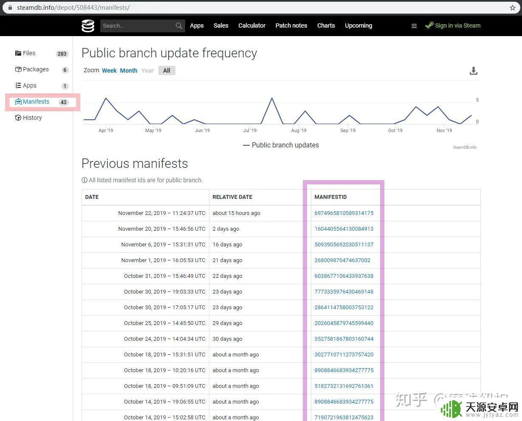Screen dimensions: 522x421
Task: Click the SteamDB logo icon
Action: click(88, 25)
